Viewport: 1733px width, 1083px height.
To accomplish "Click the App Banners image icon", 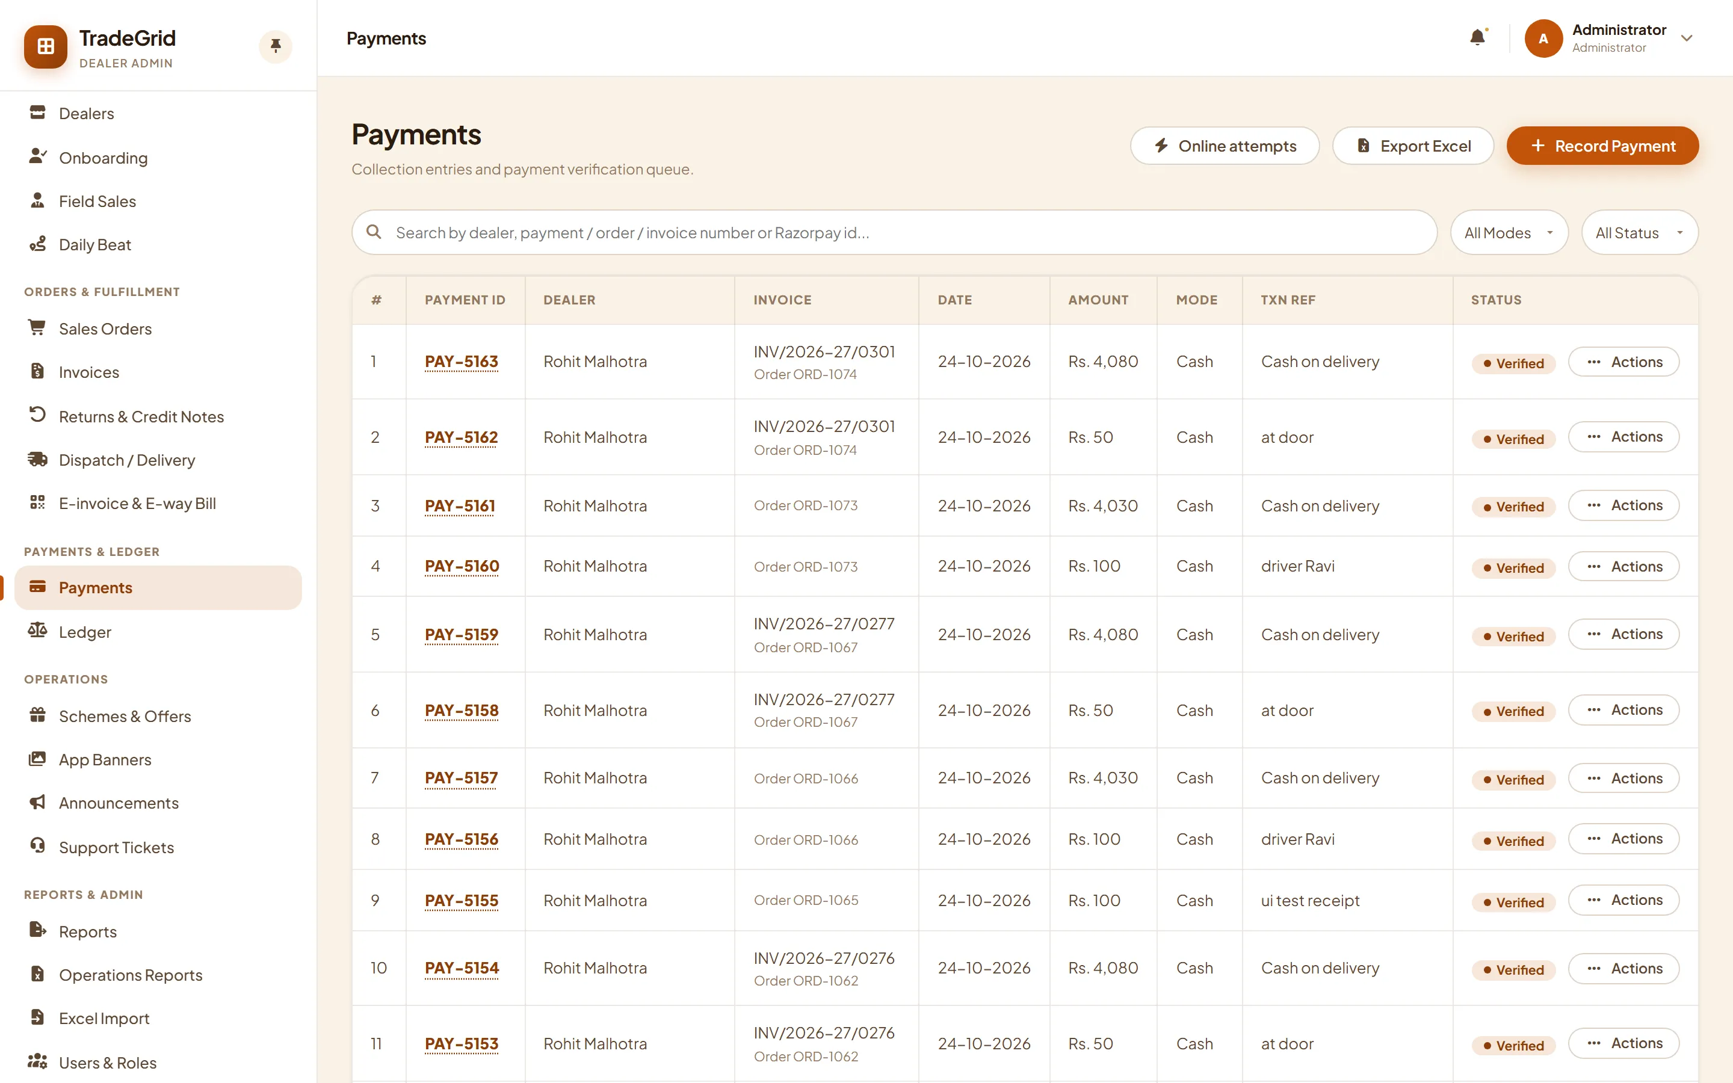I will (37, 759).
